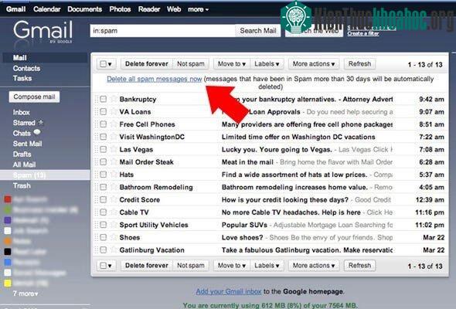Open the bottom Labels dropdown

pyautogui.click(x=267, y=266)
